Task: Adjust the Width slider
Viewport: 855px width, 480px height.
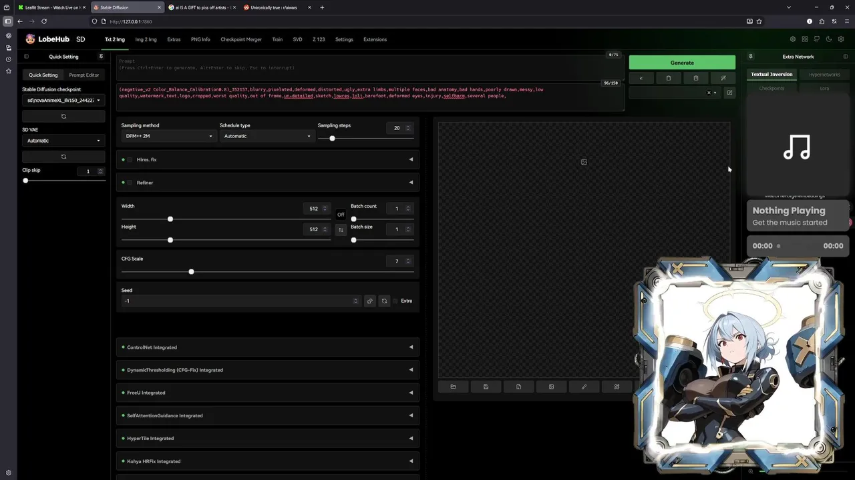Action: (226, 219)
